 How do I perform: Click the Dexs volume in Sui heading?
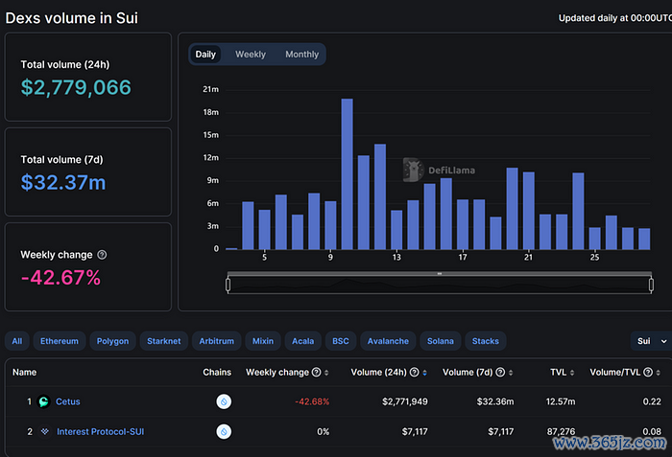coord(72,18)
